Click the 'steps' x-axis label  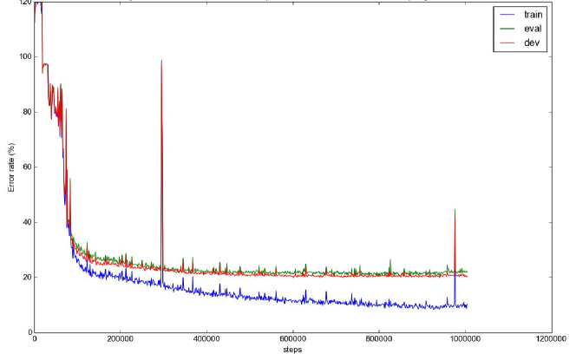click(x=292, y=349)
